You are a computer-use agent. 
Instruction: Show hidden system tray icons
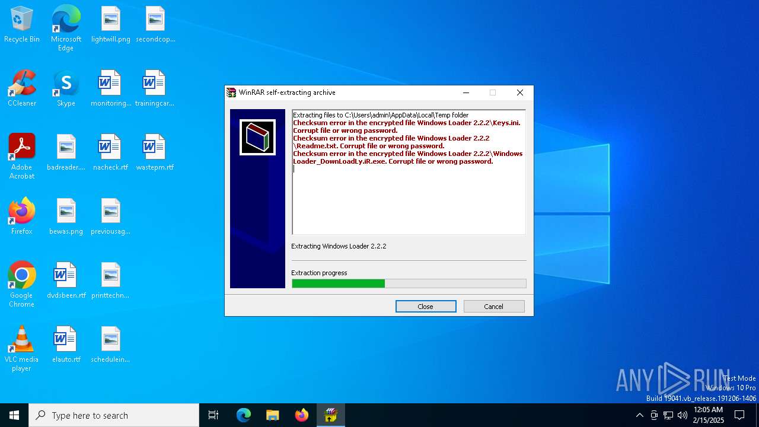(x=639, y=415)
